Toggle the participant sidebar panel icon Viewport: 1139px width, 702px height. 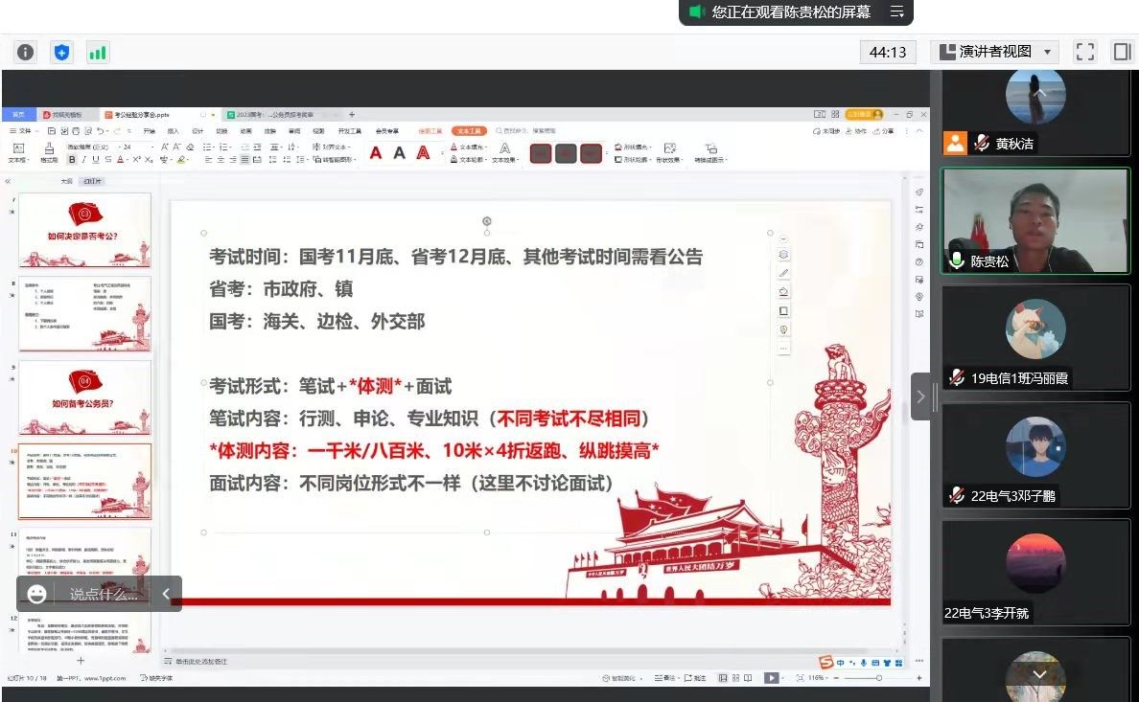tap(1121, 52)
